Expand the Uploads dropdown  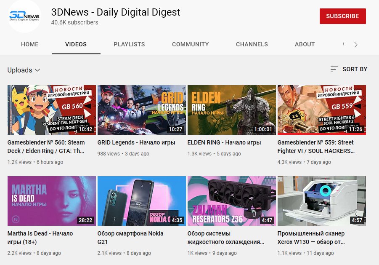click(24, 70)
